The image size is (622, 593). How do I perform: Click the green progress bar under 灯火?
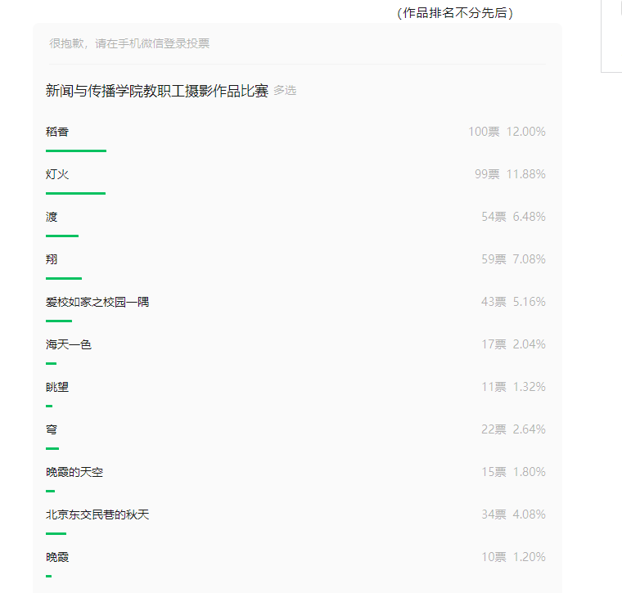click(x=76, y=193)
